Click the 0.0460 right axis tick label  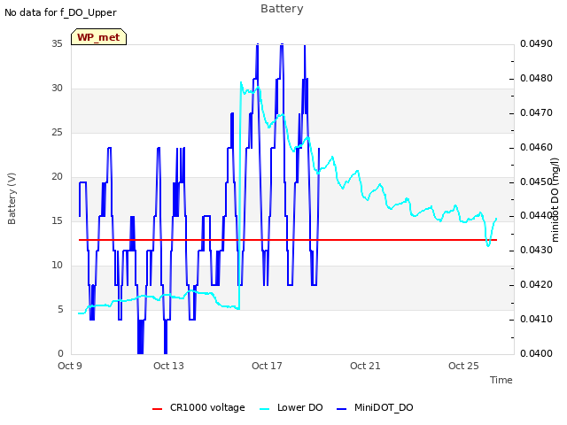pos(536,147)
